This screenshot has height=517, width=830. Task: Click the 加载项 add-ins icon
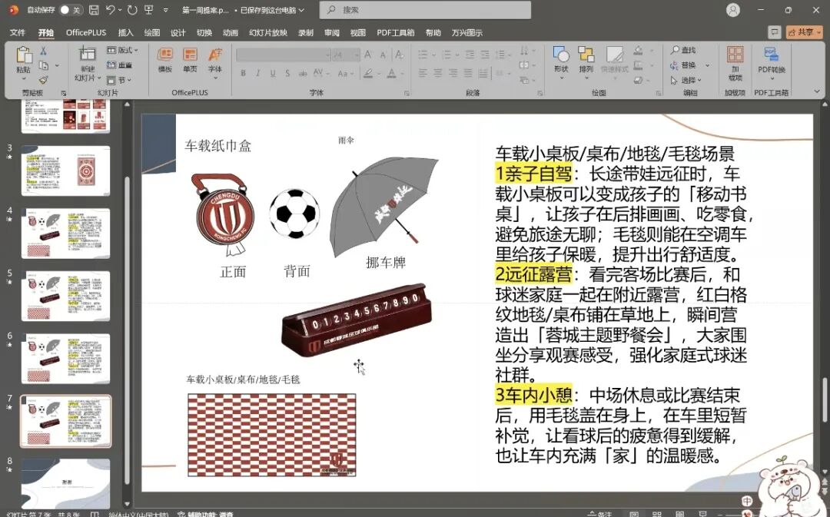point(735,61)
